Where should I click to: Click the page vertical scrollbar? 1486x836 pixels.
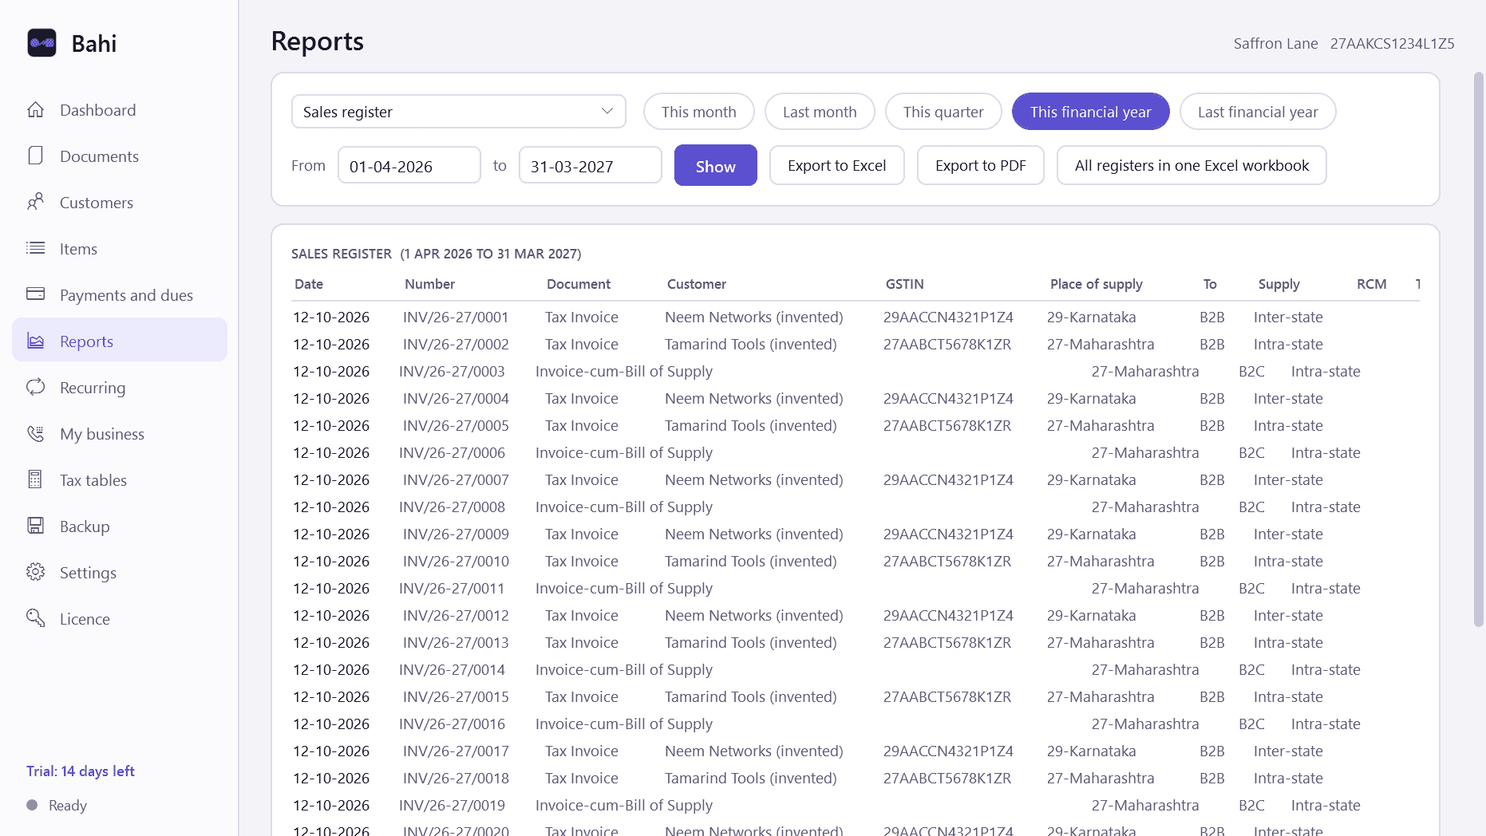[1478, 349]
